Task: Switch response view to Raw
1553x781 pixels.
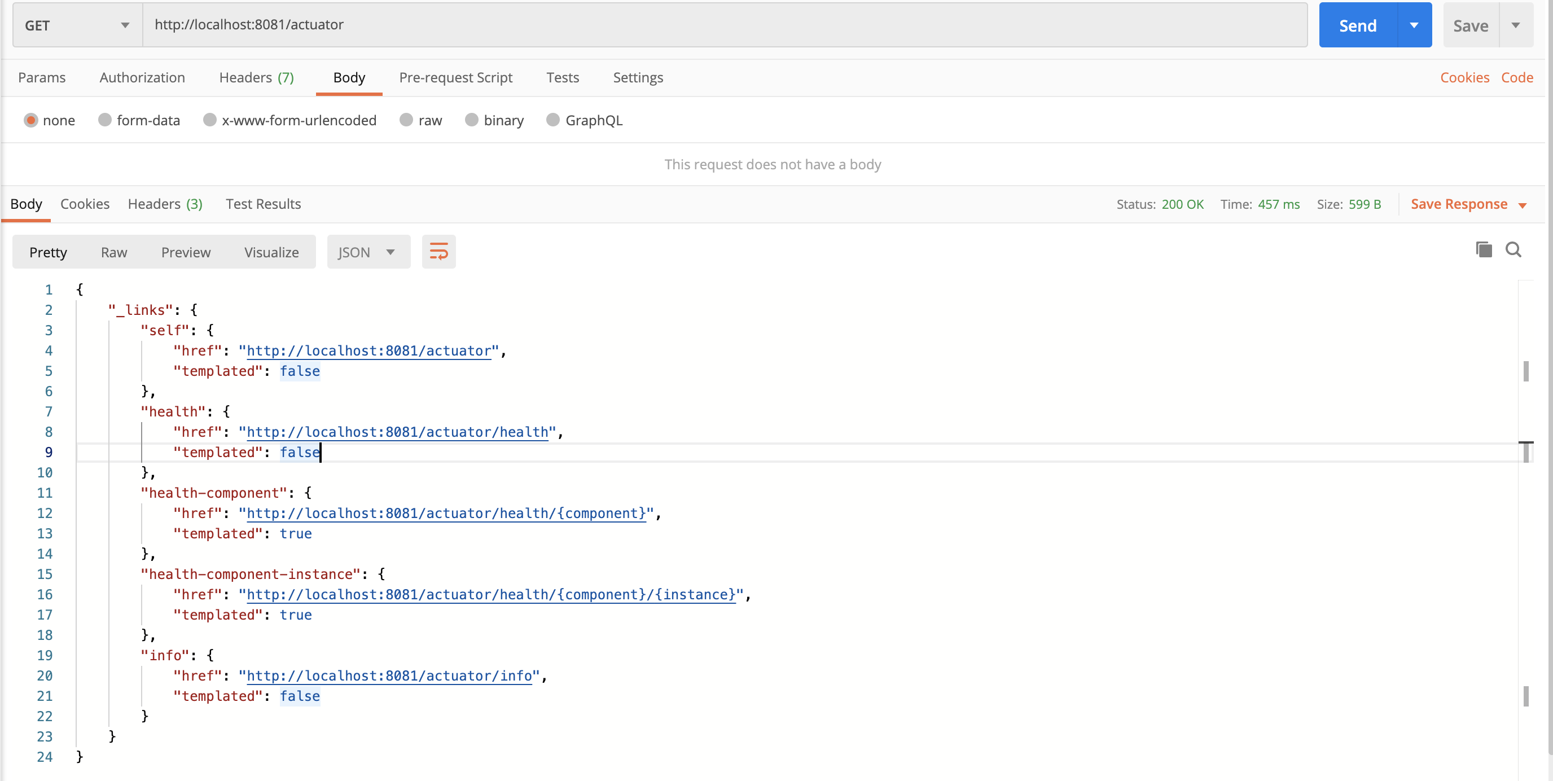Action: click(x=113, y=252)
